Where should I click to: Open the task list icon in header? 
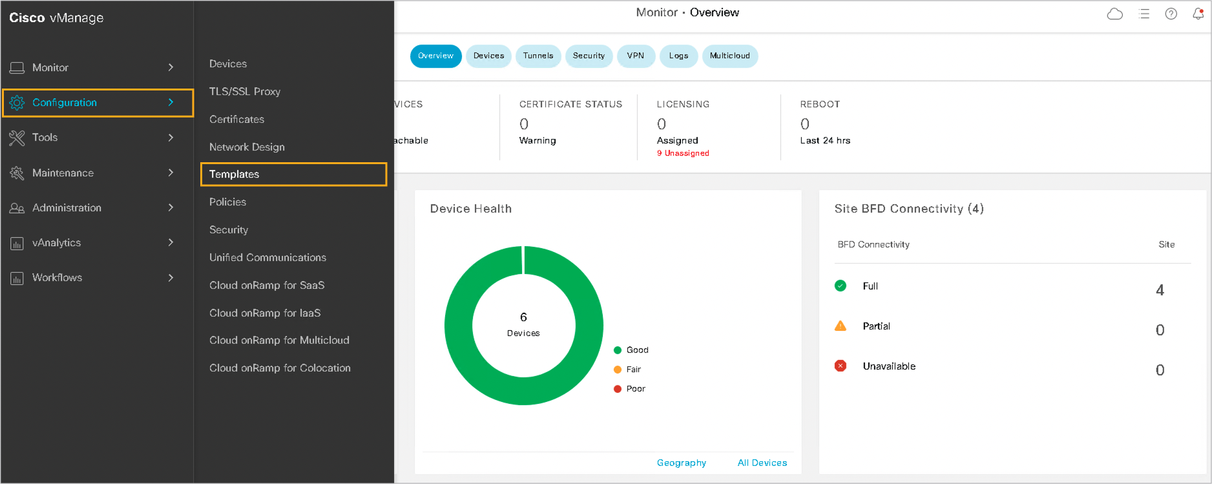(1144, 14)
